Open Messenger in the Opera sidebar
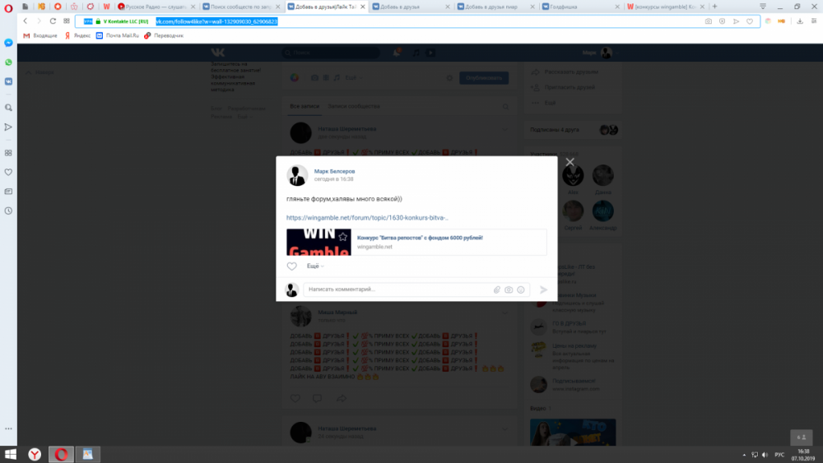Viewport: 823px width, 463px height. coord(8,42)
